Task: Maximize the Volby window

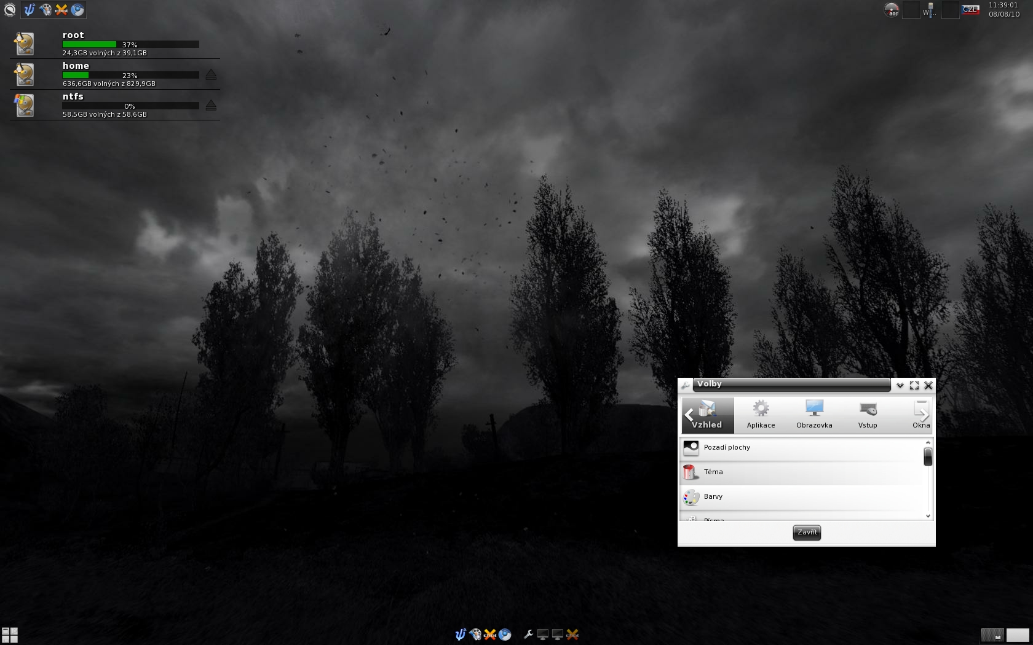Action: (x=914, y=385)
